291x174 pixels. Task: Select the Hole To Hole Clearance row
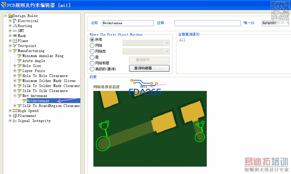point(45,76)
